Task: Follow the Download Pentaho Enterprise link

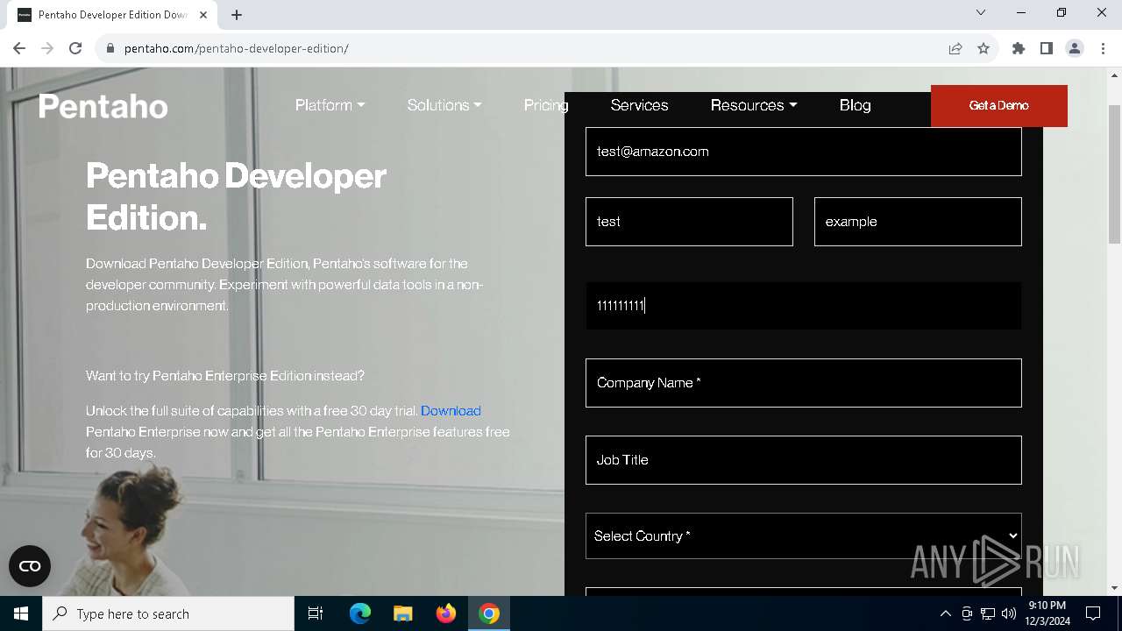Action: point(451,411)
